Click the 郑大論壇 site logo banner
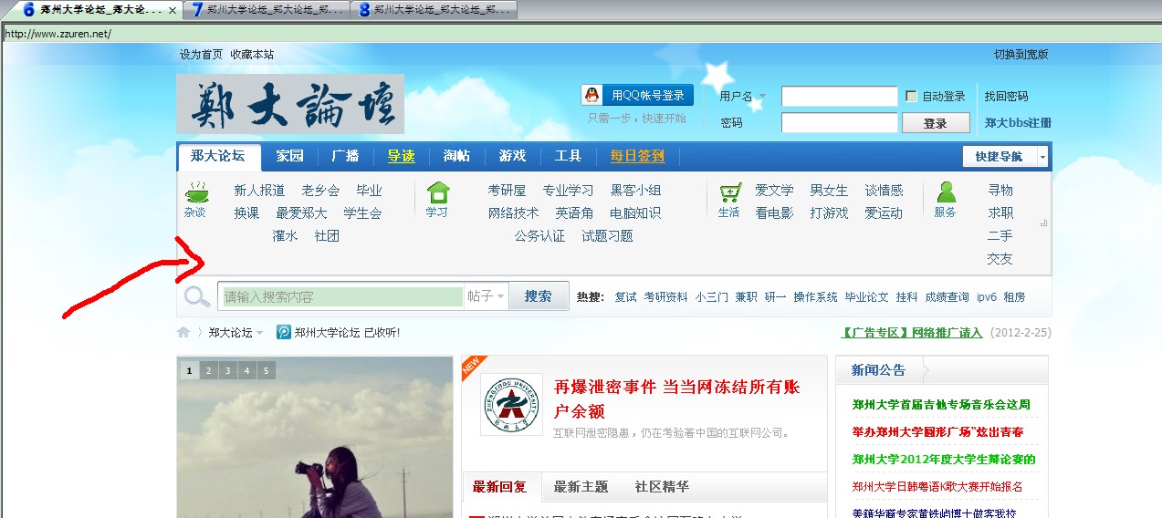 coord(290,104)
